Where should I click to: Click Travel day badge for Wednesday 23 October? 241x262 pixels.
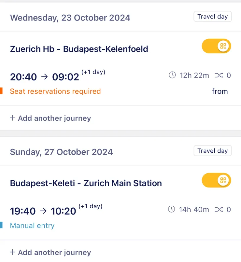coord(212,17)
